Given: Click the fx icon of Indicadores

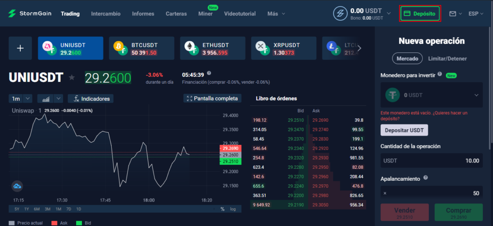Looking at the screenshot, I should 76,99.
